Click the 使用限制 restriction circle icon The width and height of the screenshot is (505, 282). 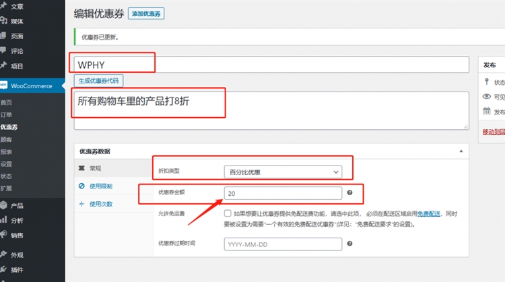(x=81, y=186)
